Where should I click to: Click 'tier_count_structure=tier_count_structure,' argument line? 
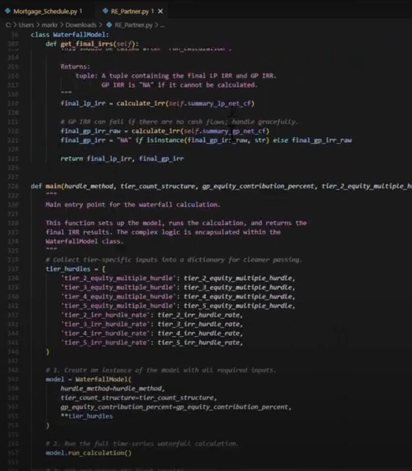(138, 398)
